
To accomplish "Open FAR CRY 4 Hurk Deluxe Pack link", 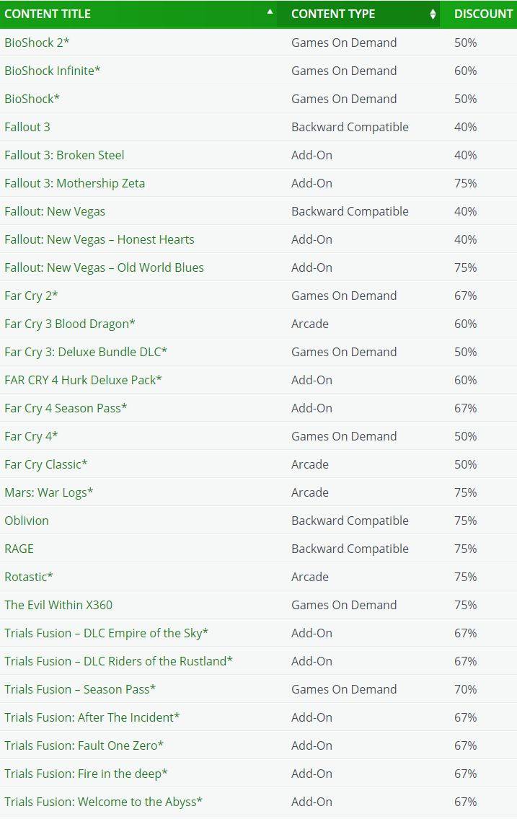I will [x=83, y=380].
